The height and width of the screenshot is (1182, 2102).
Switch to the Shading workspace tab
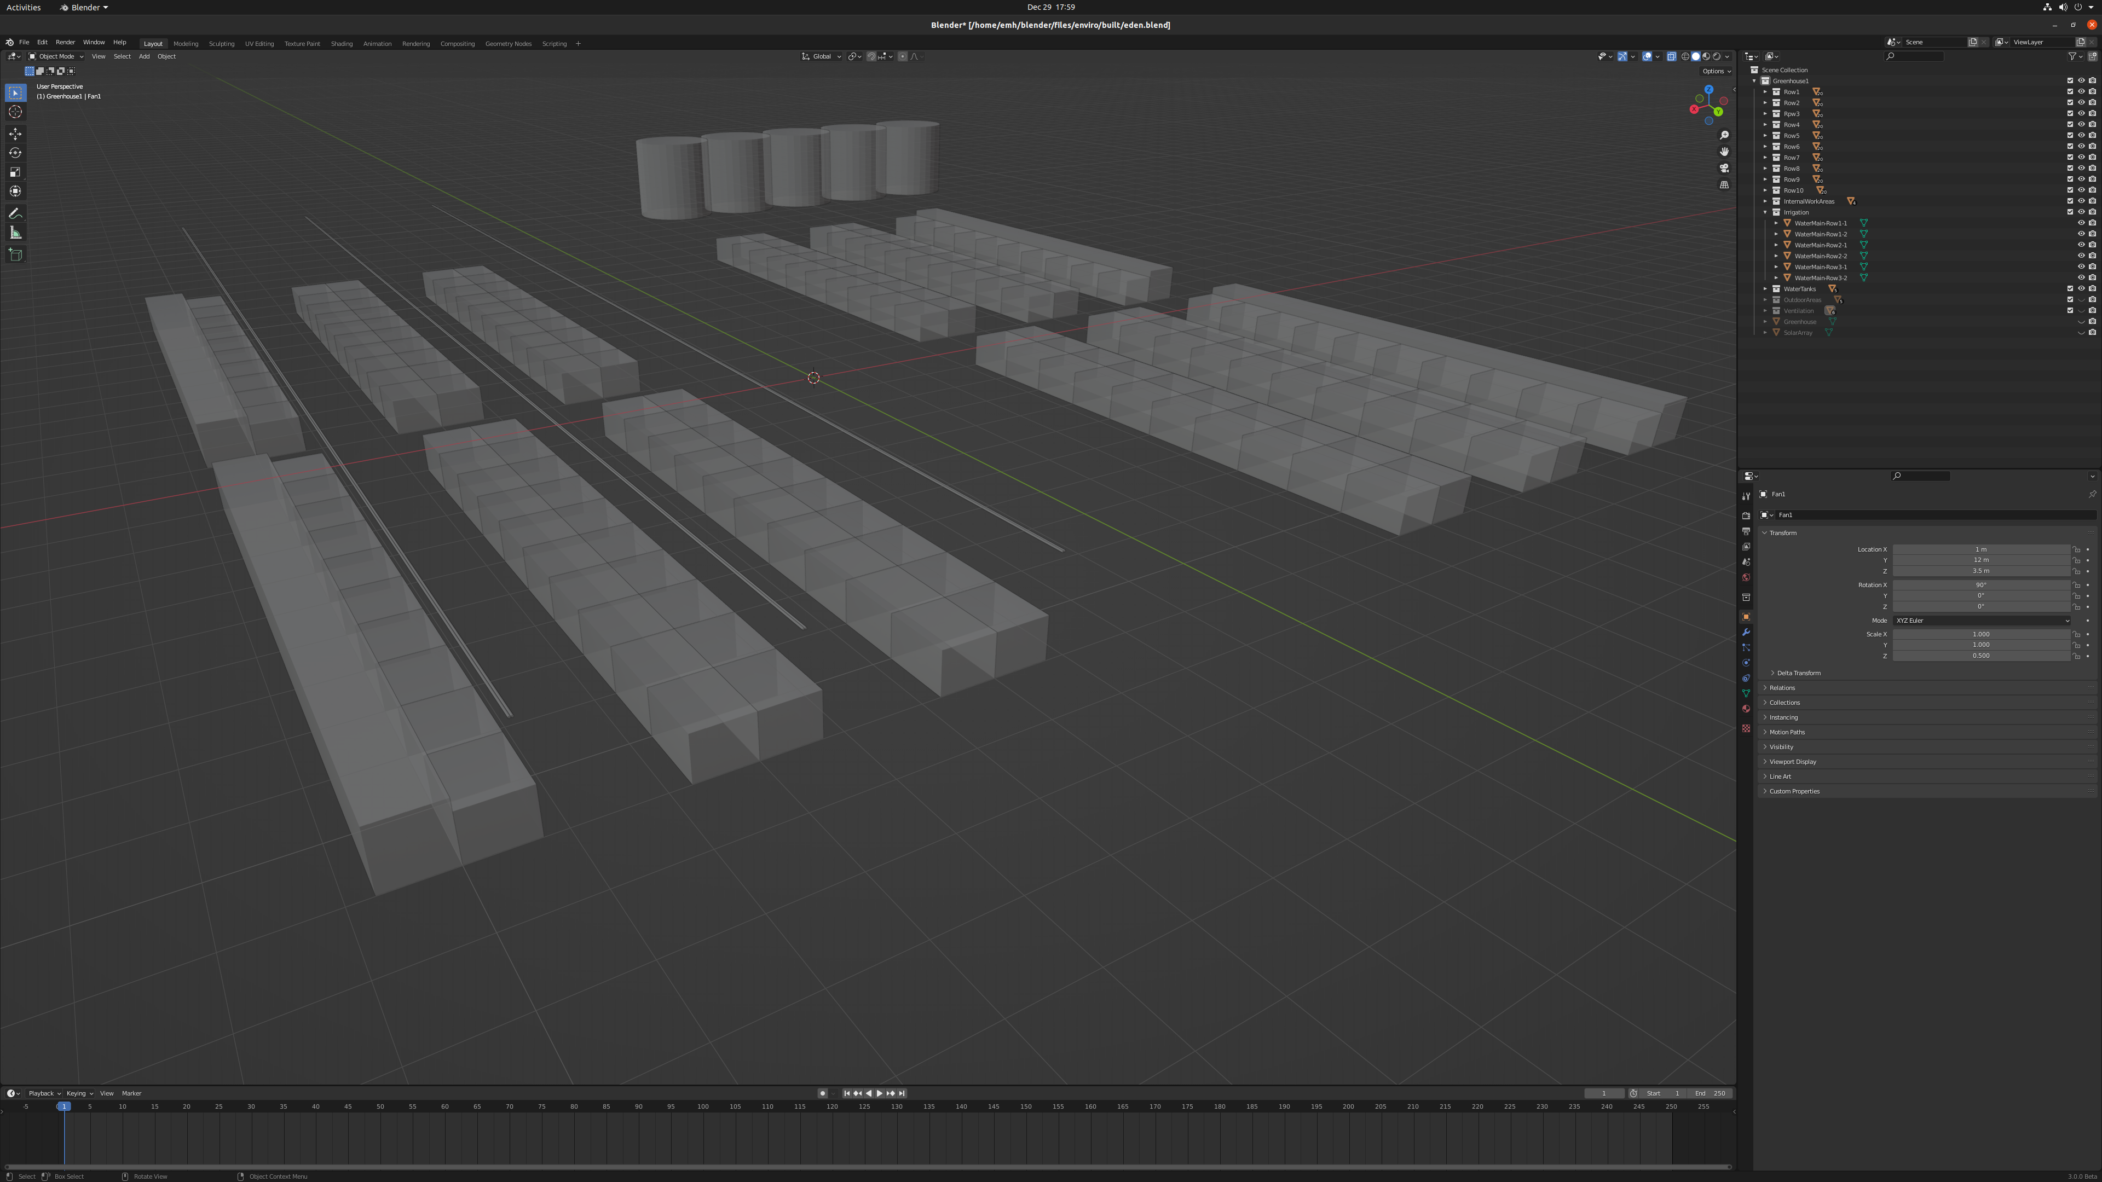point(341,43)
